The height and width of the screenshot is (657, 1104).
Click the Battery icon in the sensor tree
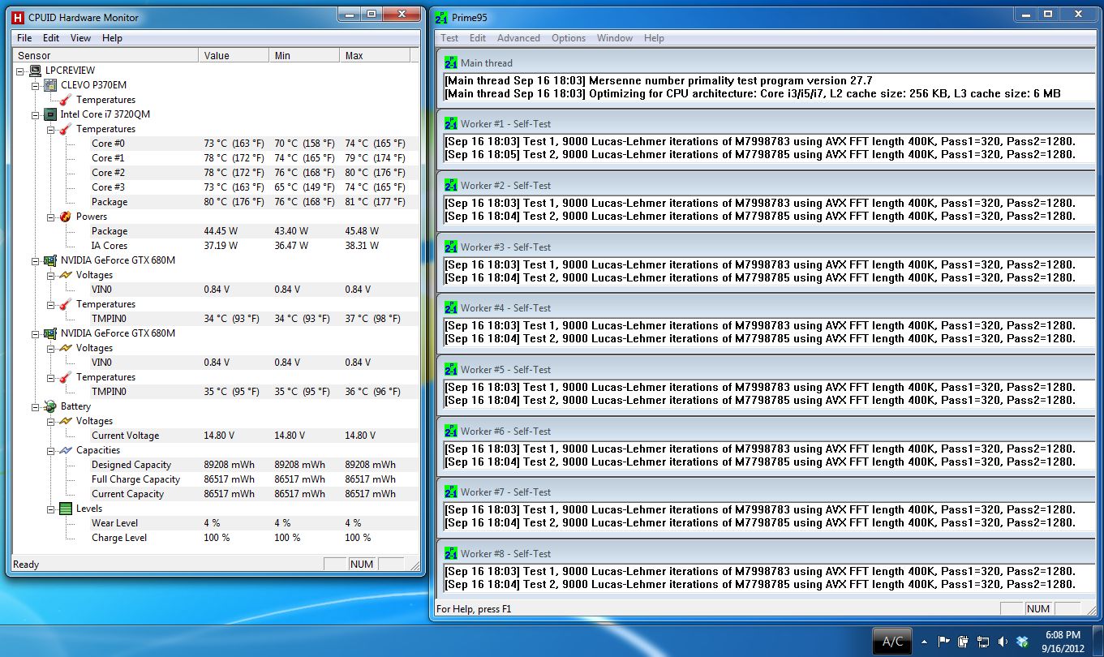tap(50, 406)
